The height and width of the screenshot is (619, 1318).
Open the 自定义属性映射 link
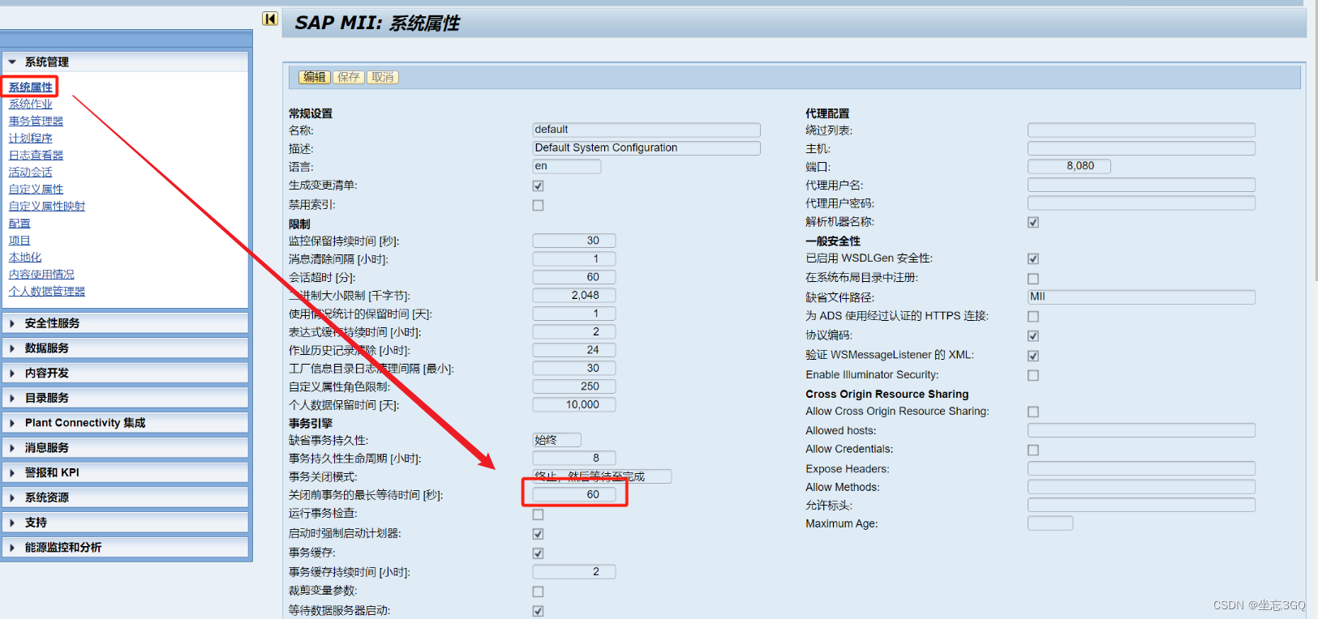pyautogui.click(x=46, y=206)
